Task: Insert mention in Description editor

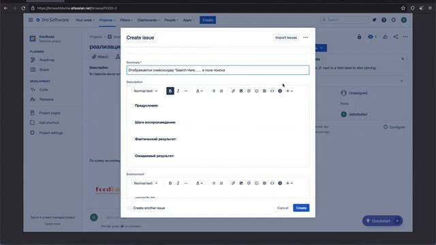Action: 249,91
